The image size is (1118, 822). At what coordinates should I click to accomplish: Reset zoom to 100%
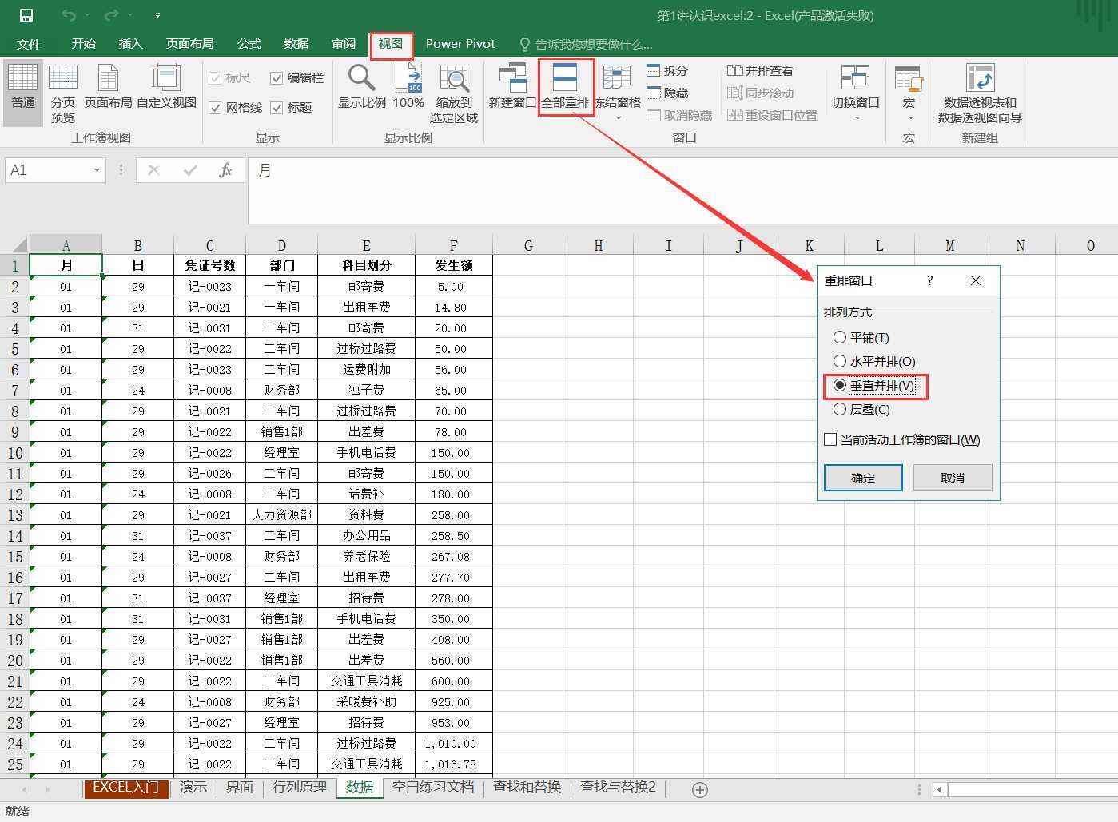(x=408, y=86)
